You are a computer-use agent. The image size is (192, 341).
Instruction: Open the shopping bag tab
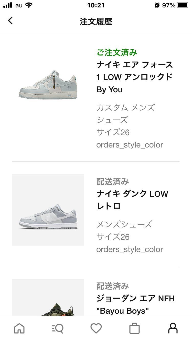click(134, 328)
